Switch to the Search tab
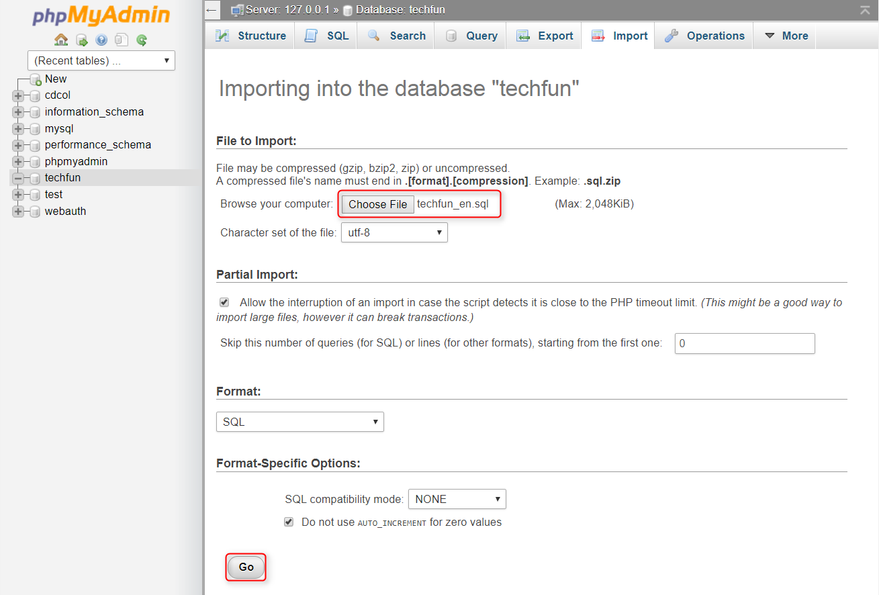 (x=396, y=36)
